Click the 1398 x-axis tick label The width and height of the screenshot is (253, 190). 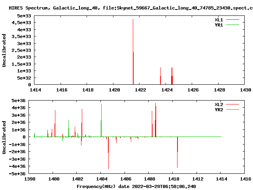[x=30, y=179]
